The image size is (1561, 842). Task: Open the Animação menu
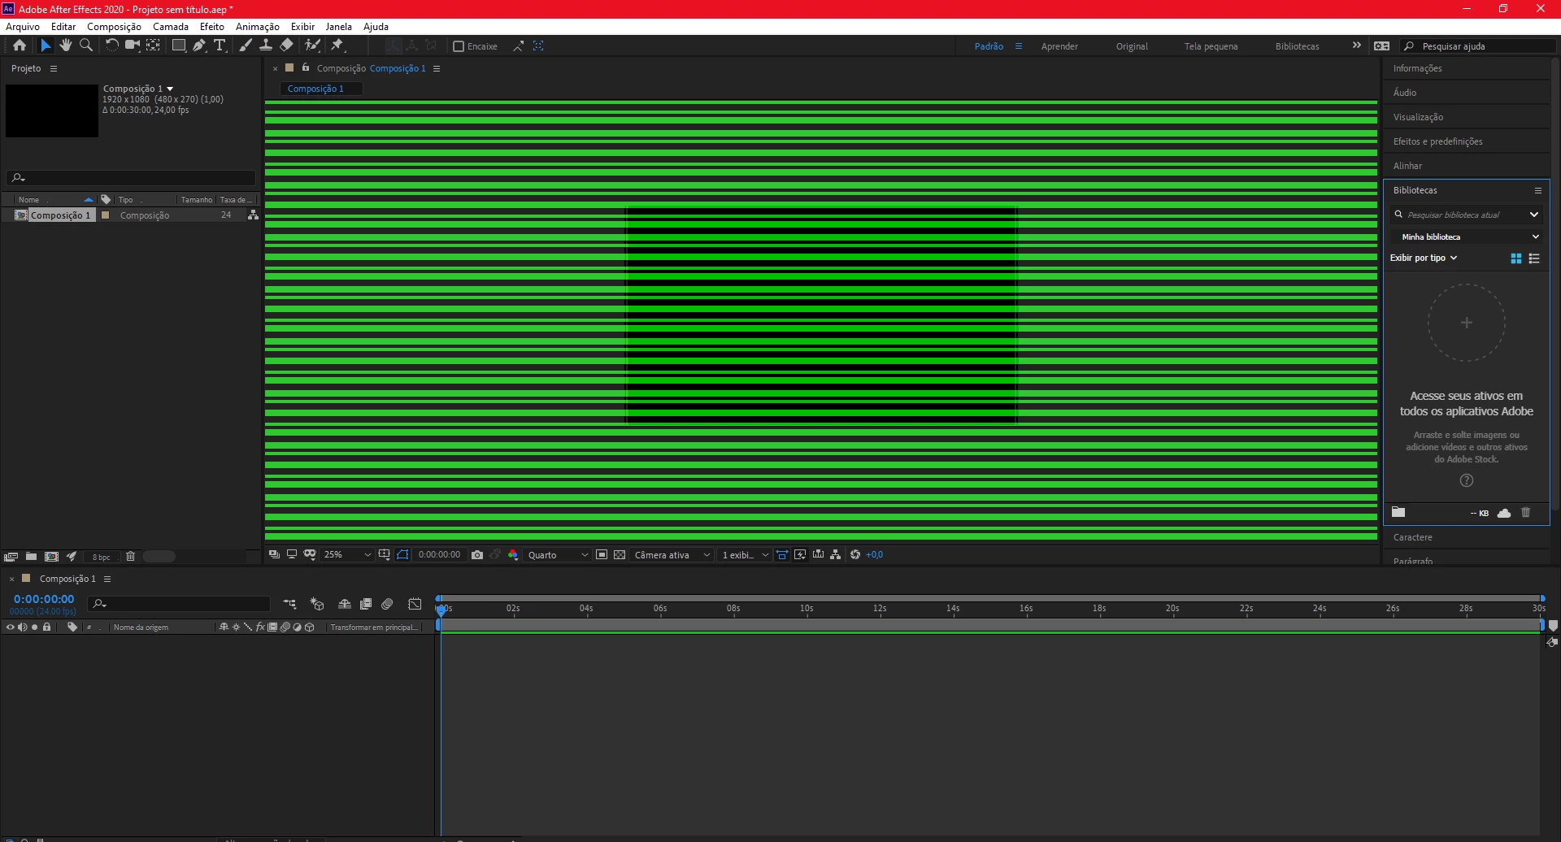(258, 27)
